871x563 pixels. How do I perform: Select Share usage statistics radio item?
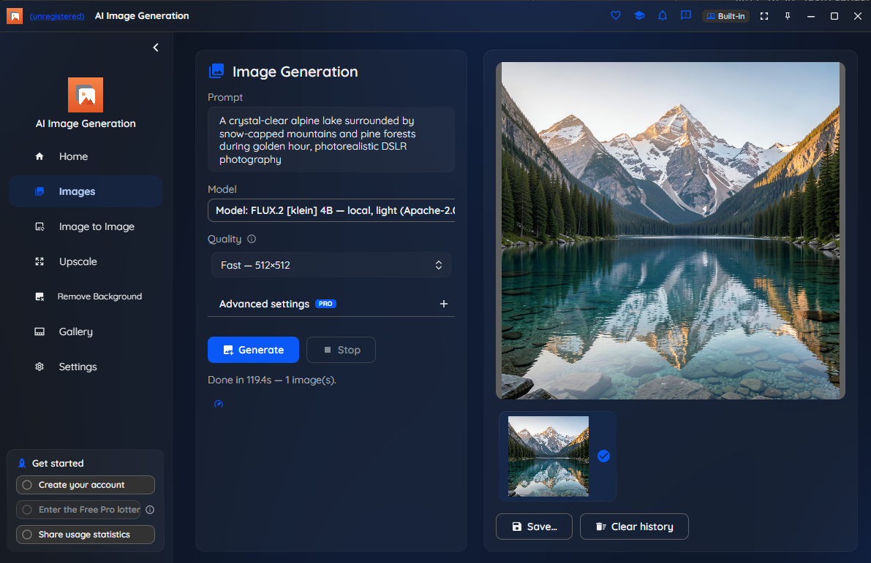[x=86, y=535]
